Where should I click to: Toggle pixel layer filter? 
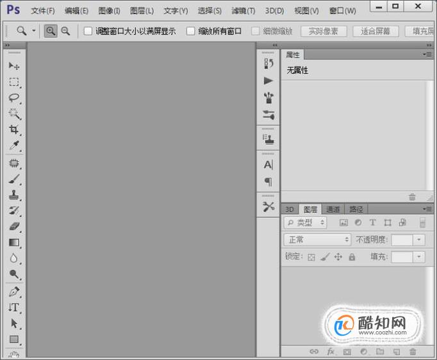[343, 223]
